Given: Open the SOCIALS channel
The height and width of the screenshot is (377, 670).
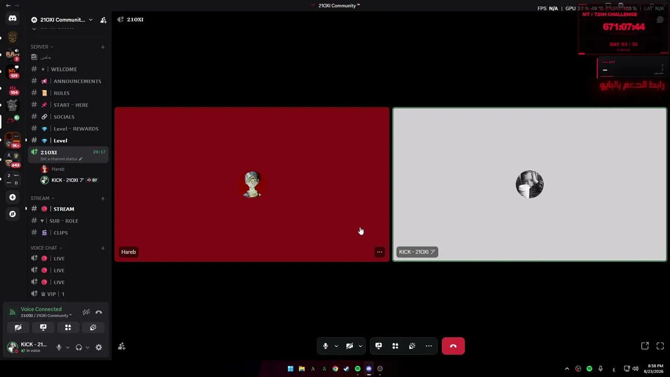Looking at the screenshot, I should coord(68,117).
